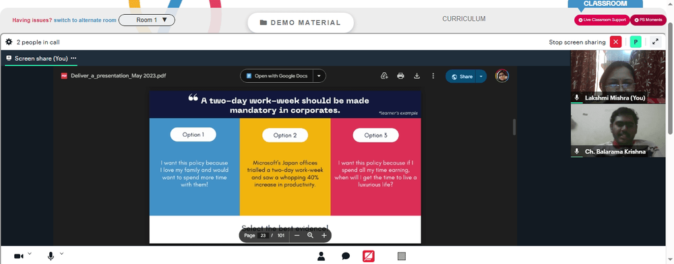Viewport: 674px width, 264px height.
Task: Click '2 people in call' text
Action: coord(38,42)
